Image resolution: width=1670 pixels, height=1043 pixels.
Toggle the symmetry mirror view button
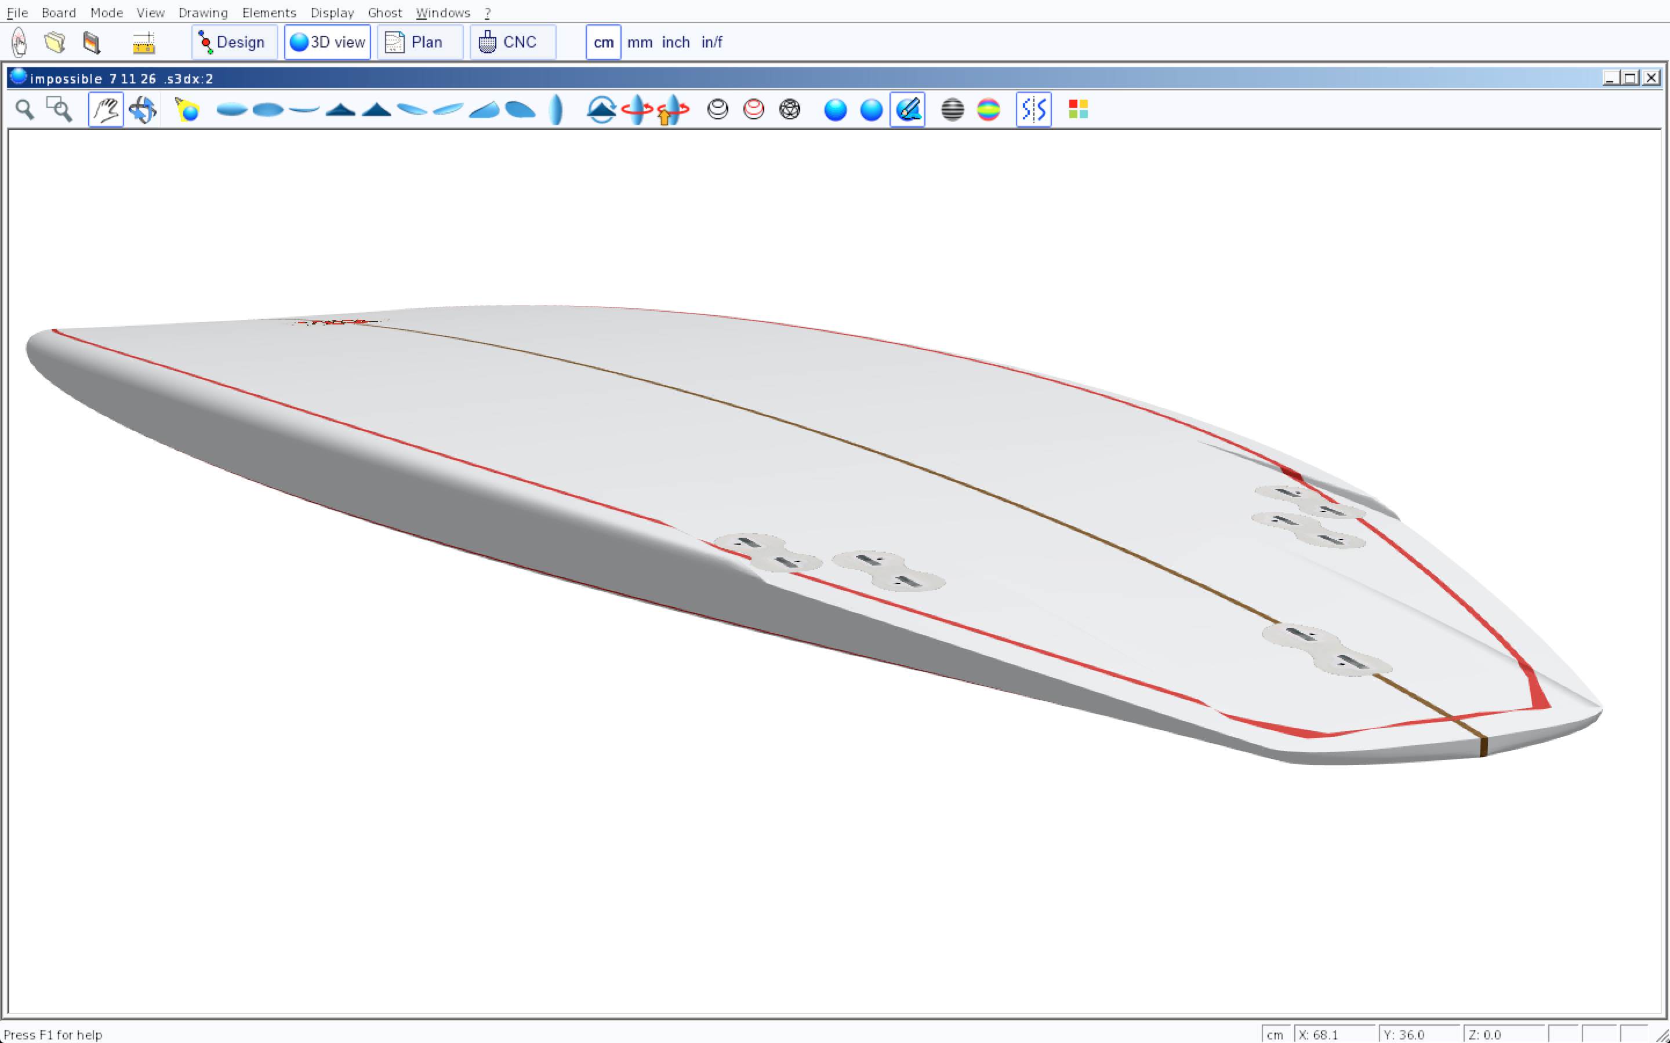(1033, 110)
